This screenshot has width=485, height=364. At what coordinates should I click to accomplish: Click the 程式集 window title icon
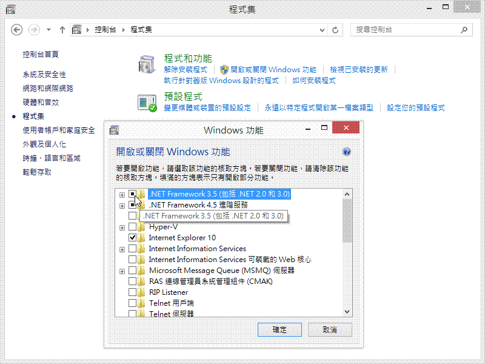tap(10, 9)
